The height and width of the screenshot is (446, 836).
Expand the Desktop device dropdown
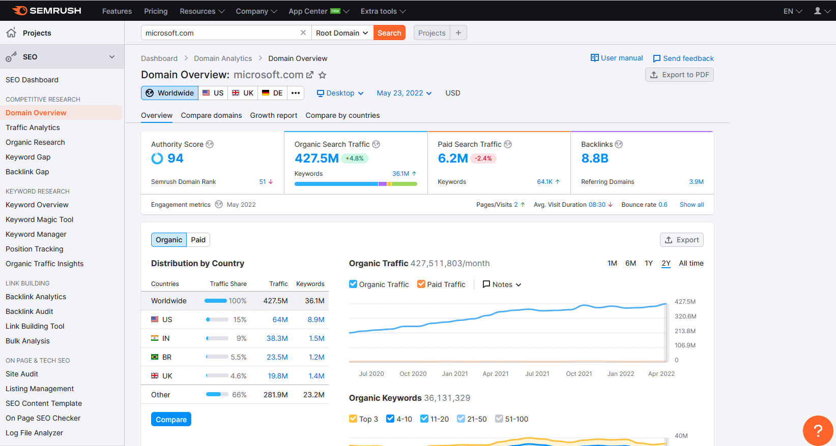(340, 93)
